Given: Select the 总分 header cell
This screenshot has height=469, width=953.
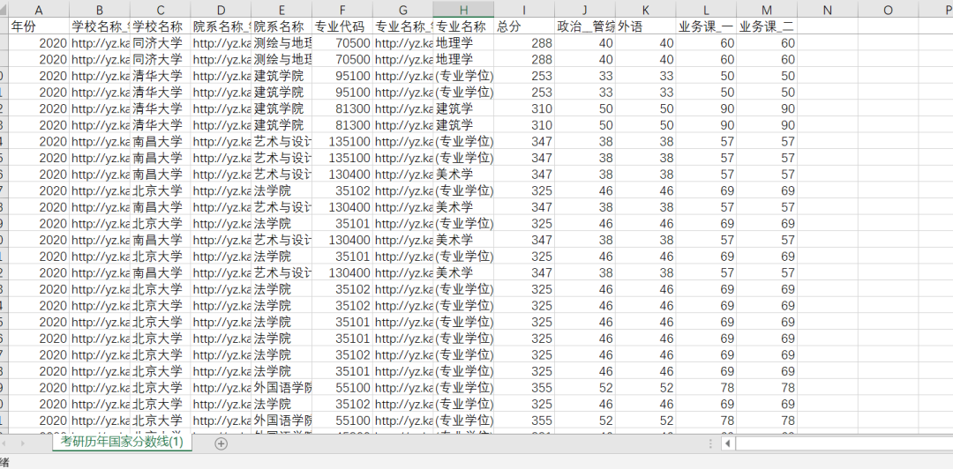Looking at the screenshot, I should 524,26.
